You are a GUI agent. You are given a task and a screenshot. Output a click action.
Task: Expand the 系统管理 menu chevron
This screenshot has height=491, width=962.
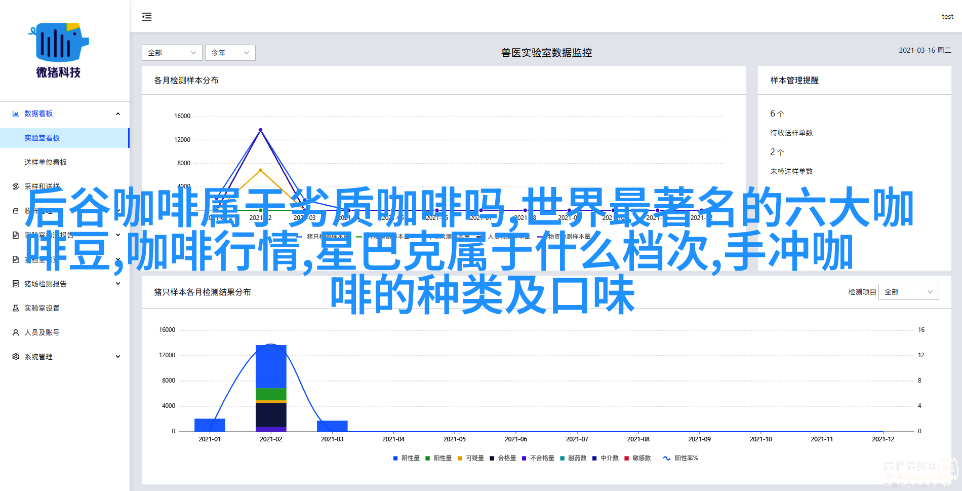(118, 357)
